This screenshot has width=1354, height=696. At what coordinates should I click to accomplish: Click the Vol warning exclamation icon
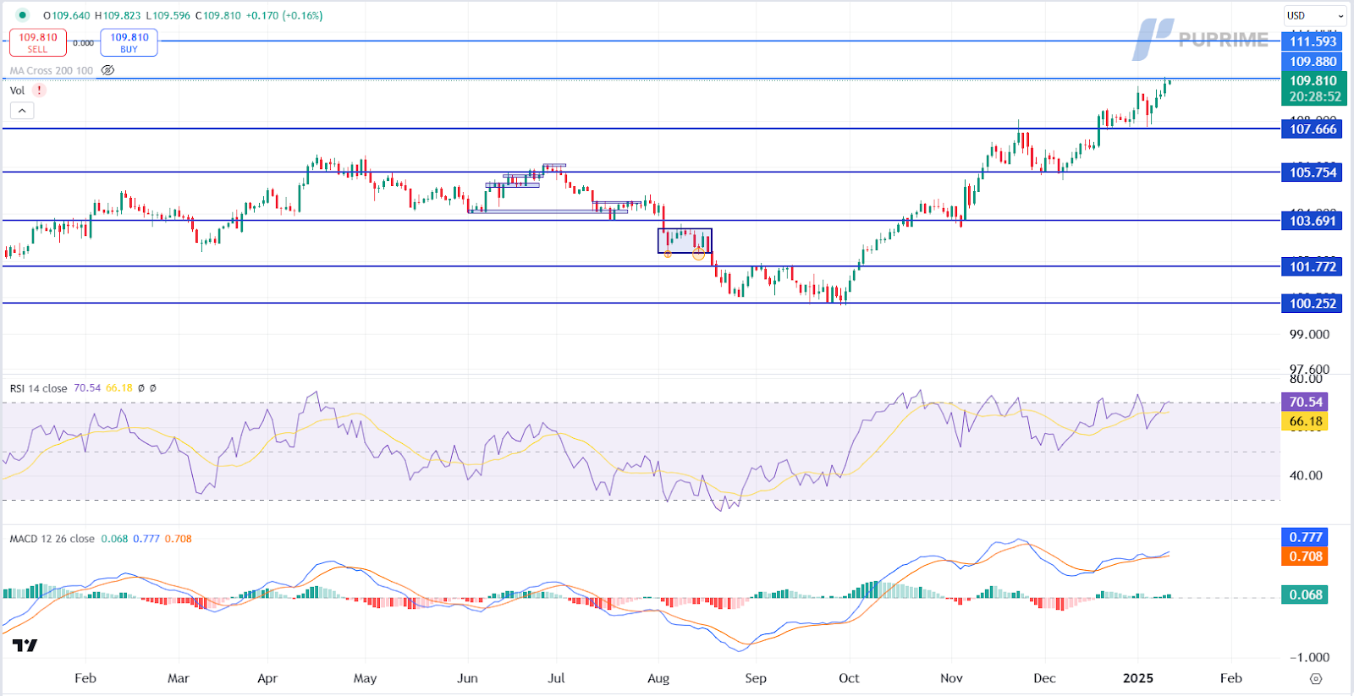tap(39, 90)
